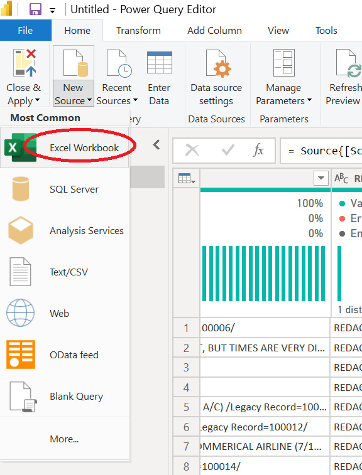
Task: Select row number 4 header
Action: click(186, 387)
